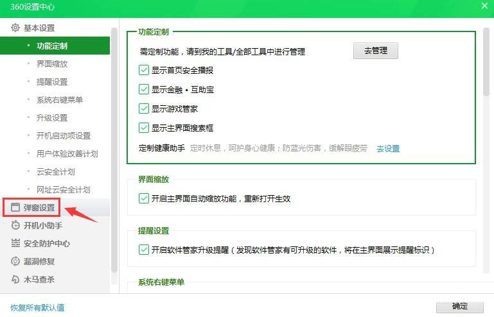Click the 安全防护中心 icon
Image resolution: width=494 pixels, height=317 pixels.
(15, 244)
